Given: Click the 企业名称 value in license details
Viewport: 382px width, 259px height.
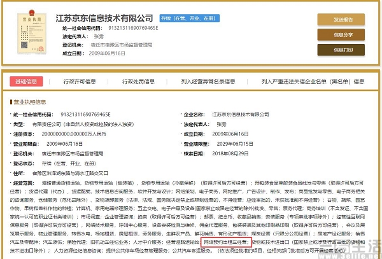Looking at the screenshot, I should [241, 115].
